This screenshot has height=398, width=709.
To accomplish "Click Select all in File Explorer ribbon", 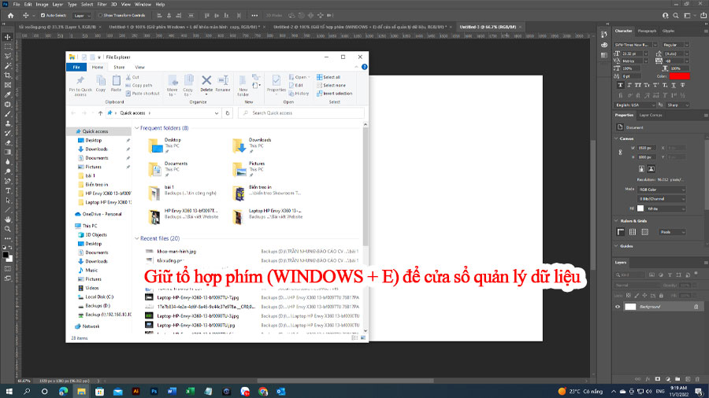I will pos(329,77).
